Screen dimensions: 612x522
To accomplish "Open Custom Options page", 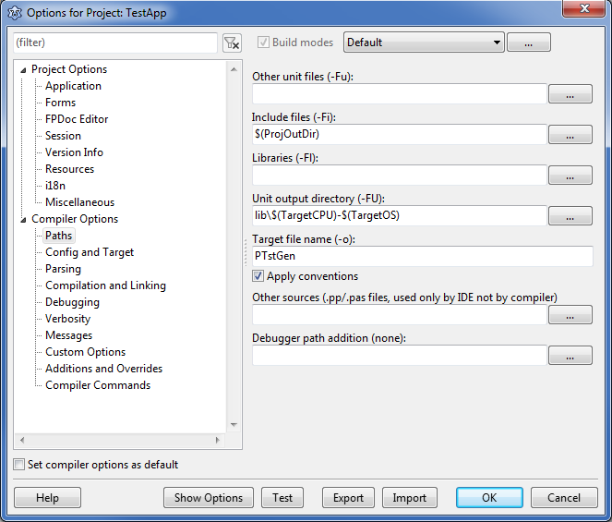I will tap(86, 352).
